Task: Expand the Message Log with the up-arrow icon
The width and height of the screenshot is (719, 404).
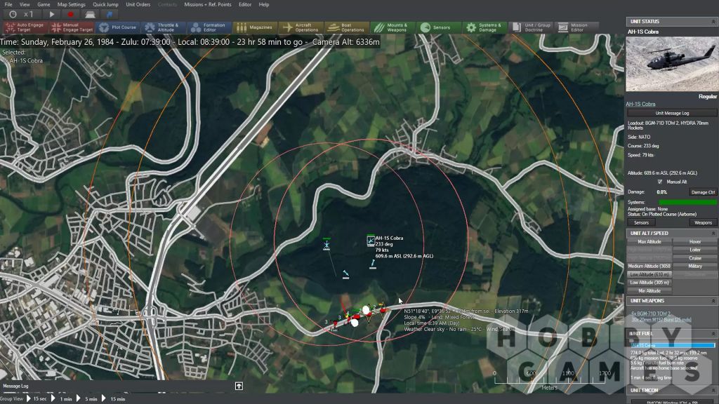Action: [x=239, y=386]
